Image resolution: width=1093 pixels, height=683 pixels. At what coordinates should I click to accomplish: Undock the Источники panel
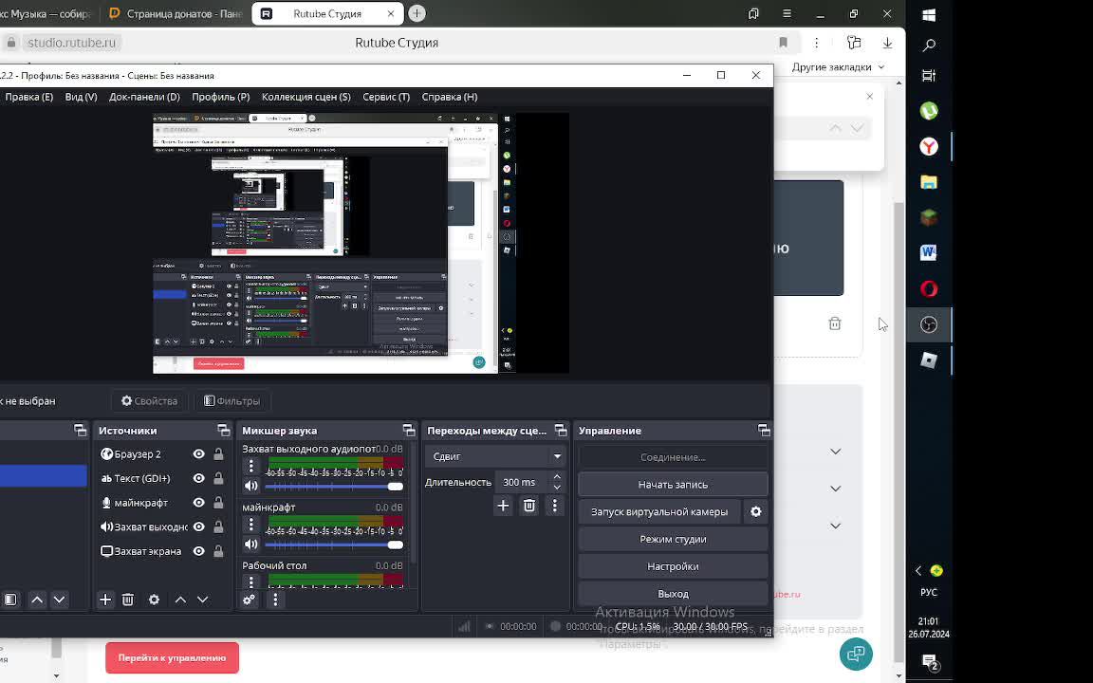224,430
